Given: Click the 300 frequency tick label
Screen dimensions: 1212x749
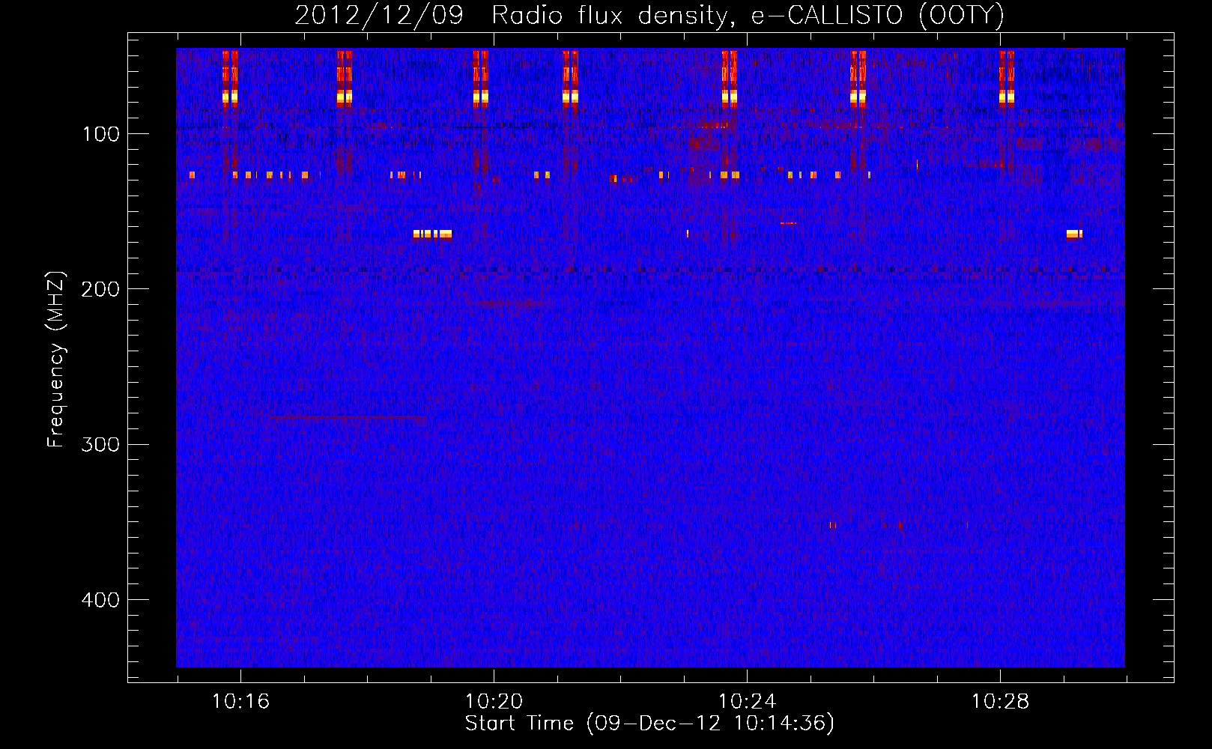Looking at the screenshot, I should (x=100, y=445).
